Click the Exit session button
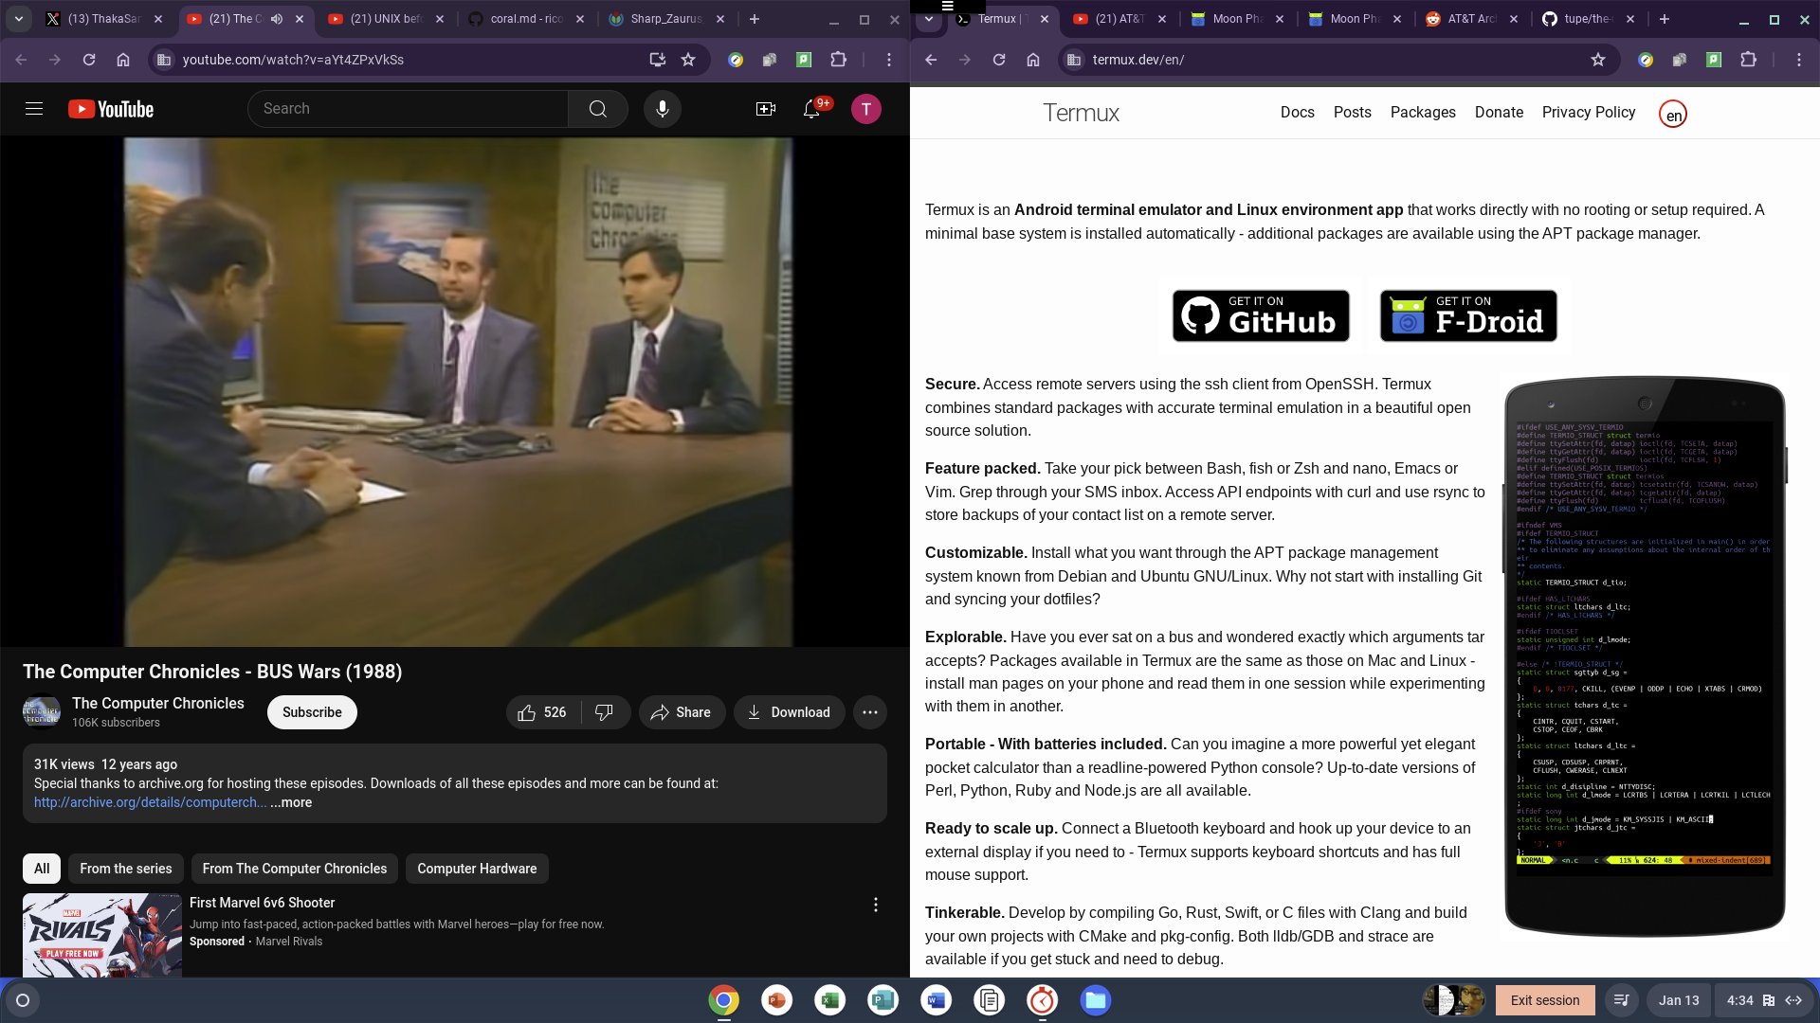 1545,1000
